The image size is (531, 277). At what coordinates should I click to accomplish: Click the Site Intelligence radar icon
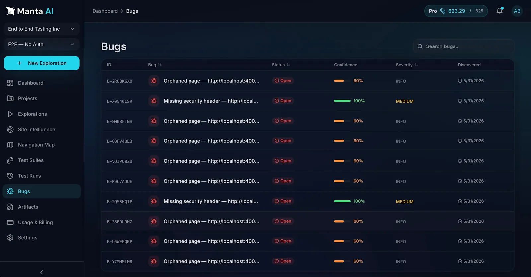pos(10,130)
